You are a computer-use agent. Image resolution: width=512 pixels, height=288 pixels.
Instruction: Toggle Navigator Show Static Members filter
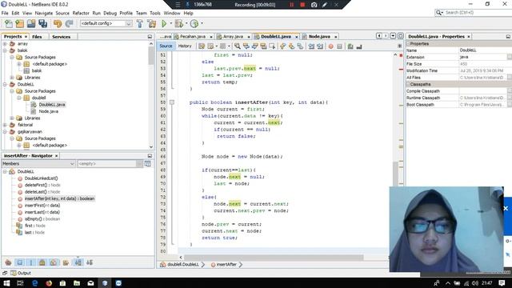[31, 262]
